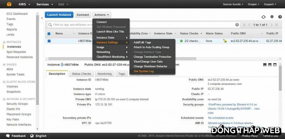The height and width of the screenshot is (139, 285).
Task: Collapse the INSTANCES sidebar section
Action: pyautogui.click(x=4, y=42)
